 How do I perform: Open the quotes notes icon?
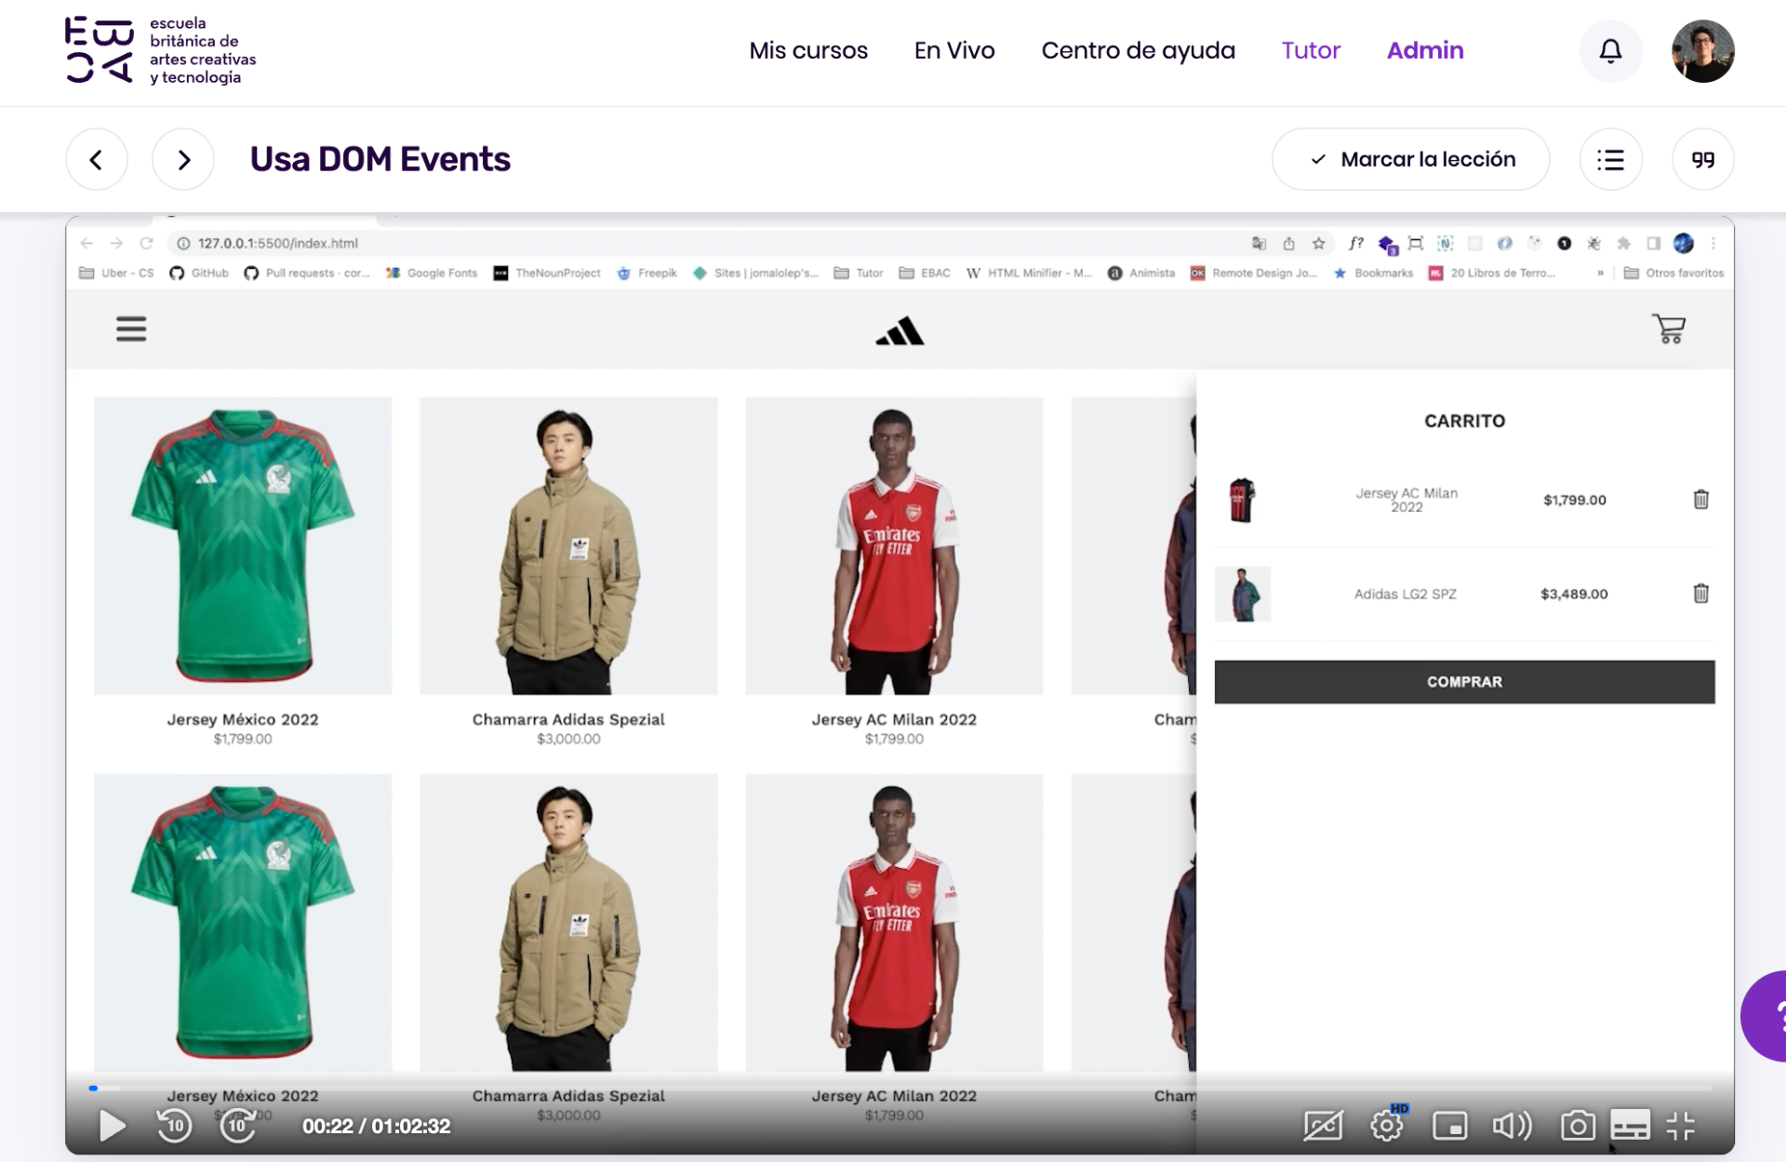click(1702, 159)
